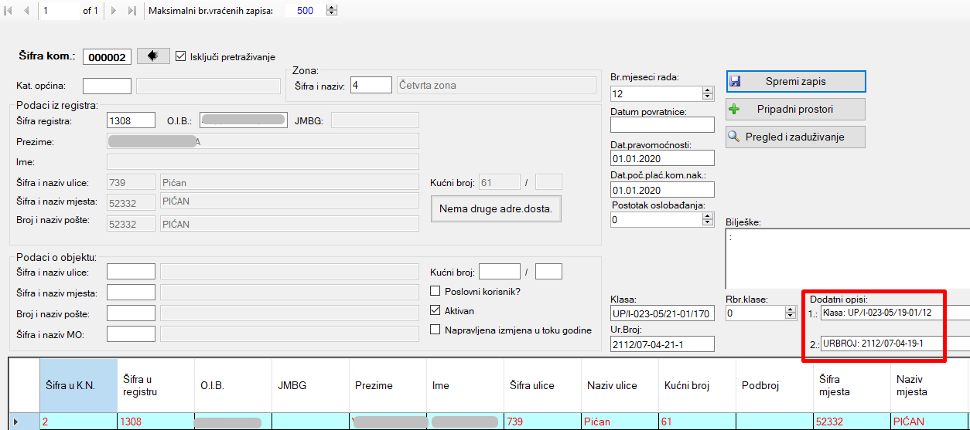Jump to the last record in navigator
The width and height of the screenshot is (970, 430).
coord(131,11)
